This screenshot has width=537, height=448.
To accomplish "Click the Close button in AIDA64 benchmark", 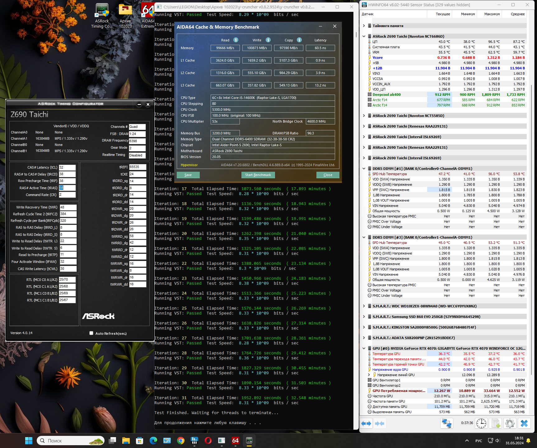I will pyautogui.click(x=328, y=175).
